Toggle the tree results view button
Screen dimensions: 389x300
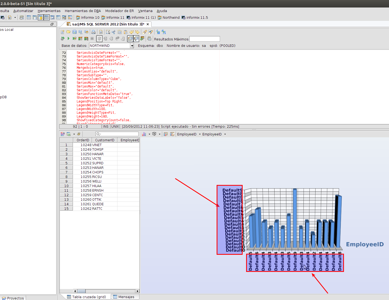click(136, 39)
